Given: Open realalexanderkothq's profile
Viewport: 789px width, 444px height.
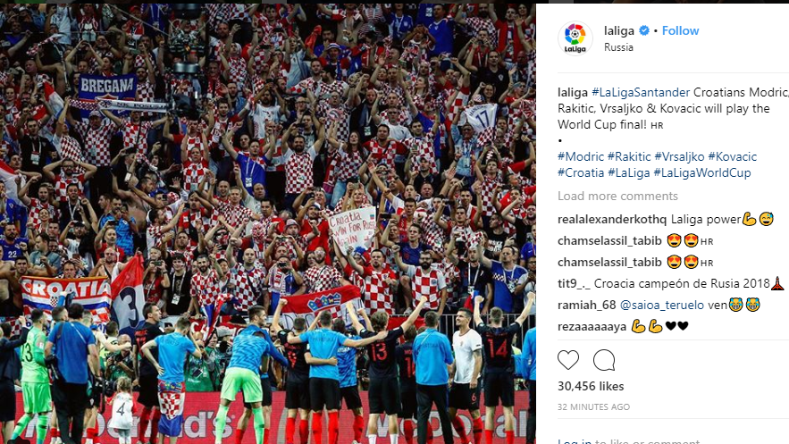Looking at the screenshot, I should click(612, 219).
